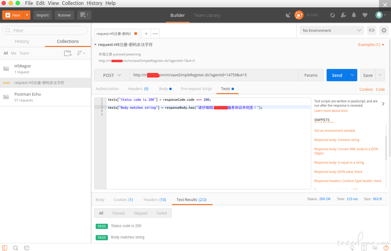The height and width of the screenshot is (251, 391).
Task: Open the Save button dropdown arrow
Action: click(380, 75)
